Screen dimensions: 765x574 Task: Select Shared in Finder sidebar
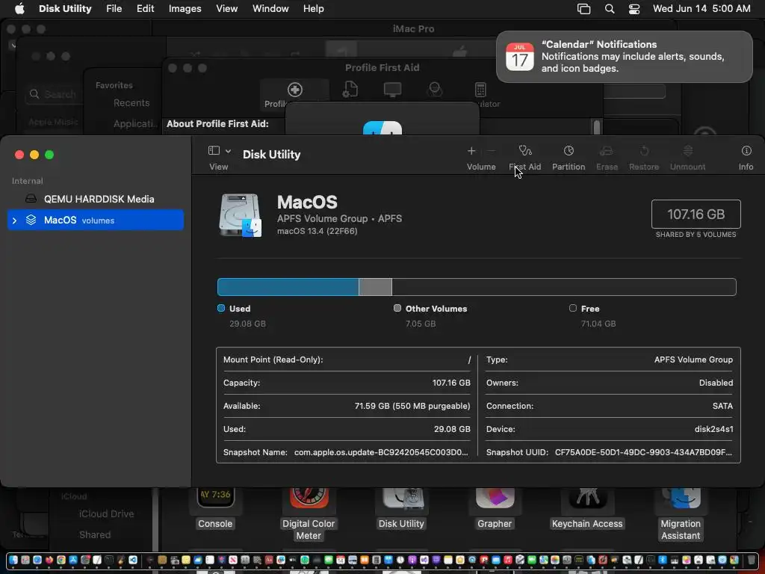click(x=95, y=535)
